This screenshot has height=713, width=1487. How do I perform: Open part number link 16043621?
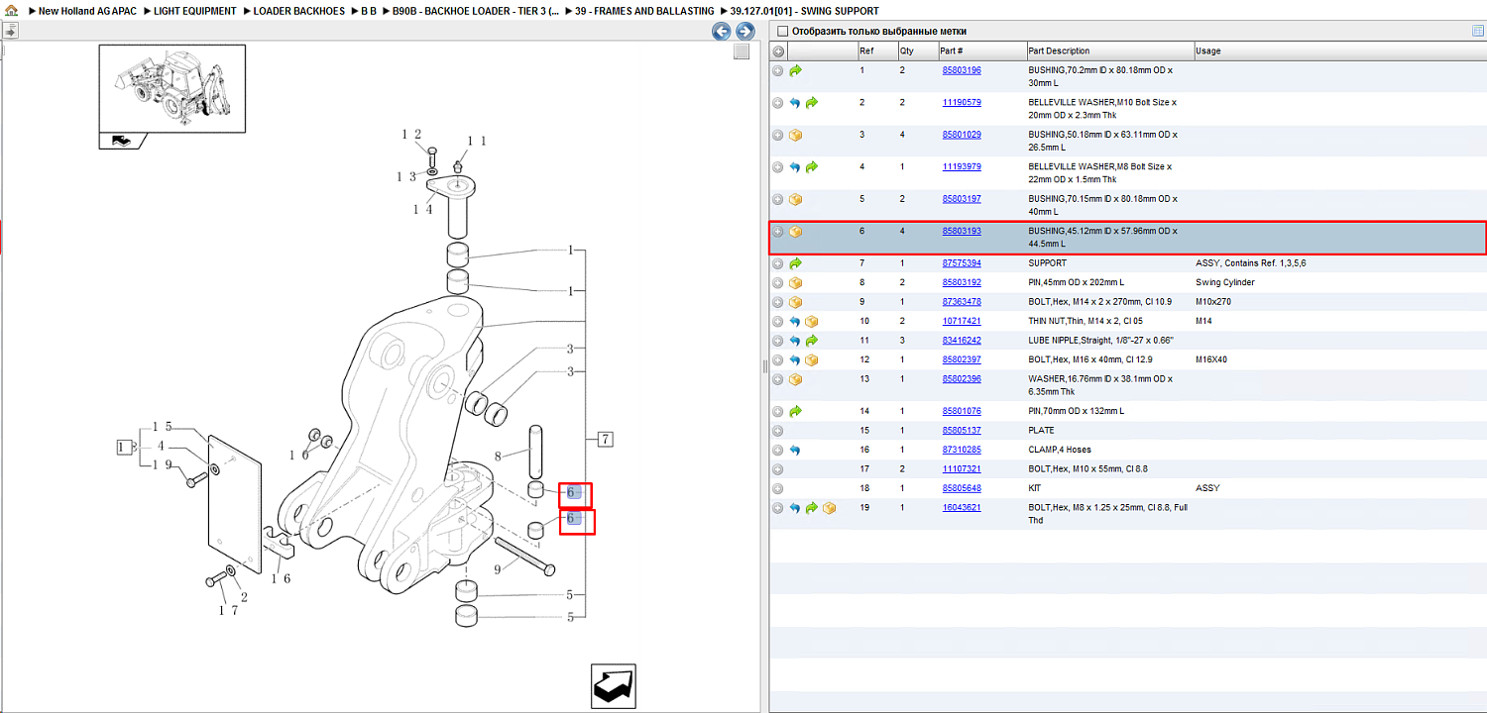[x=962, y=508]
